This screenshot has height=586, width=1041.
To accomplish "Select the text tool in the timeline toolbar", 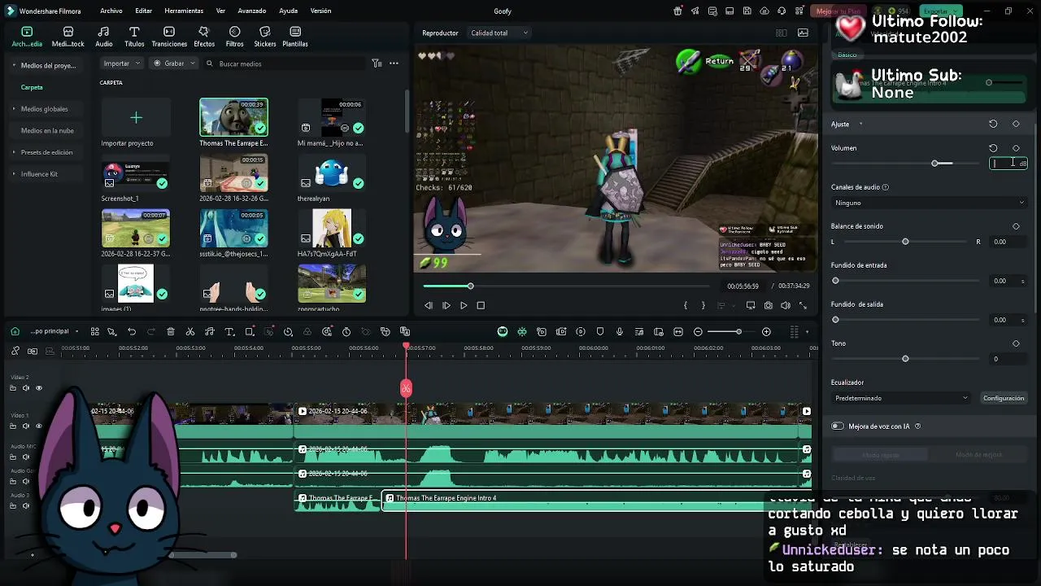I will coord(229,332).
